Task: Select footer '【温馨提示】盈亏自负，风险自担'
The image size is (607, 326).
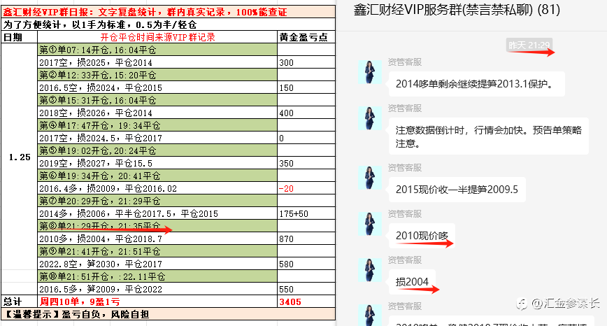Action: click(x=168, y=313)
